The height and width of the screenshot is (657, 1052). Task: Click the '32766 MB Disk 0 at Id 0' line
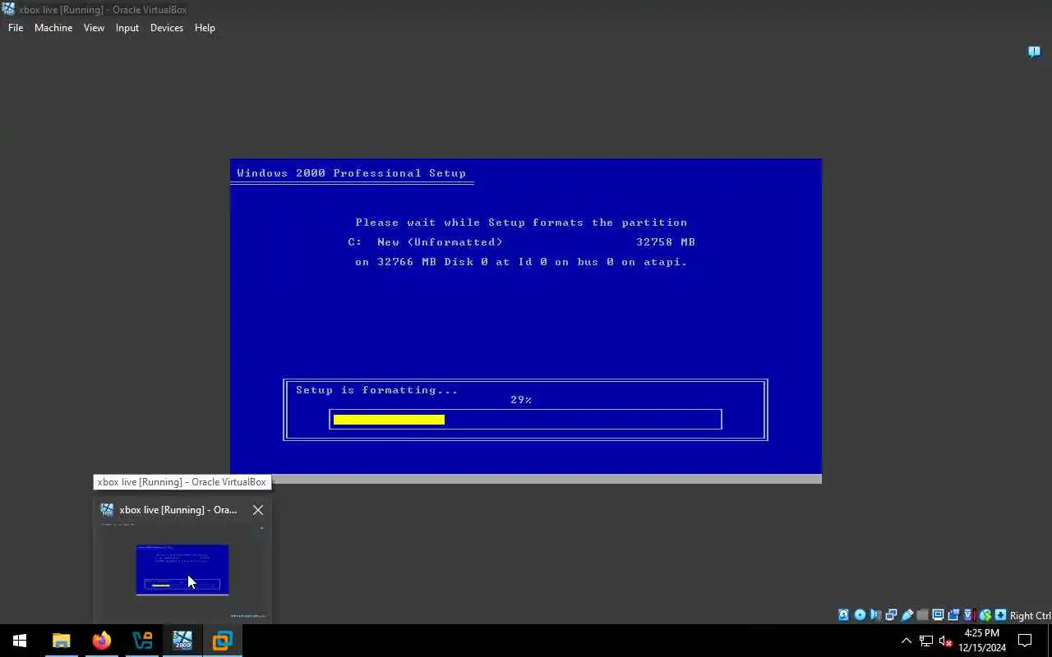(521, 262)
